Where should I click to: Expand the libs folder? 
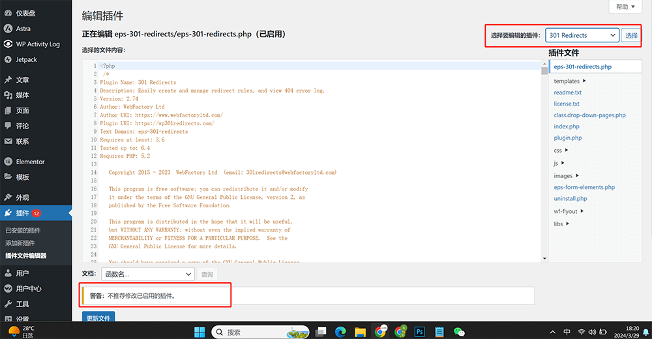click(x=561, y=224)
